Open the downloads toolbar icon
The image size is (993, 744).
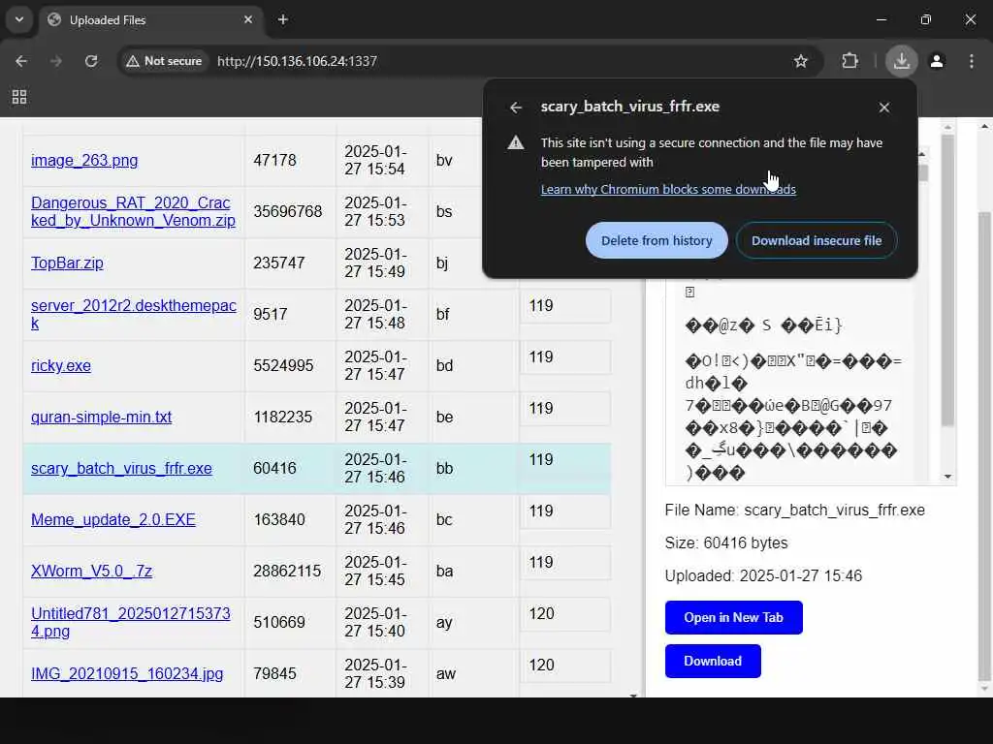901,61
